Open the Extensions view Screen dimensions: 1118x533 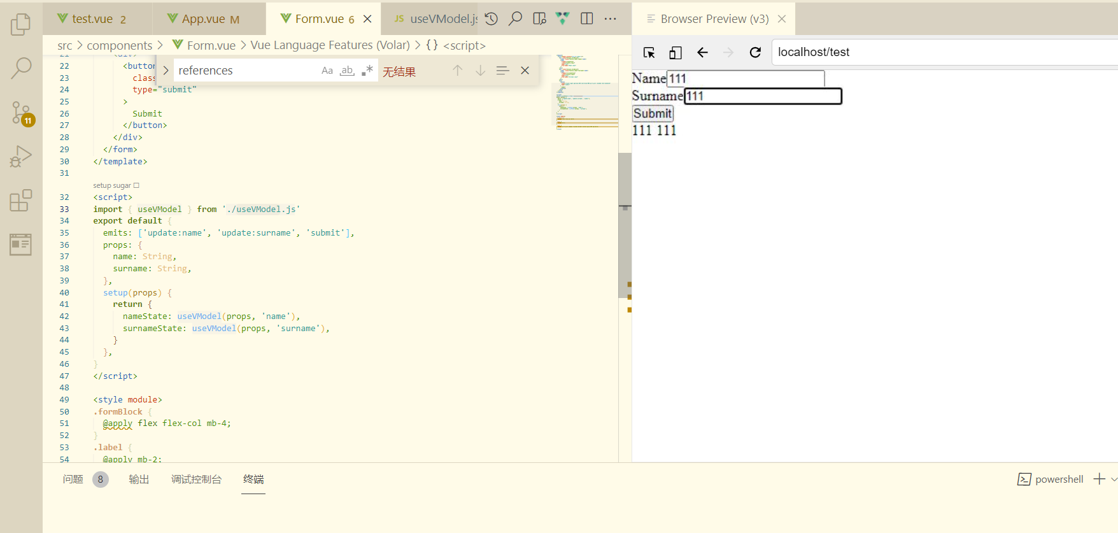(21, 201)
